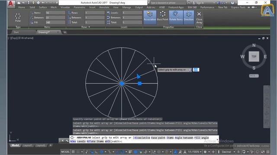277x155 pixels.
Task: Close the command line with its X icon
Action: click(62, 141)
